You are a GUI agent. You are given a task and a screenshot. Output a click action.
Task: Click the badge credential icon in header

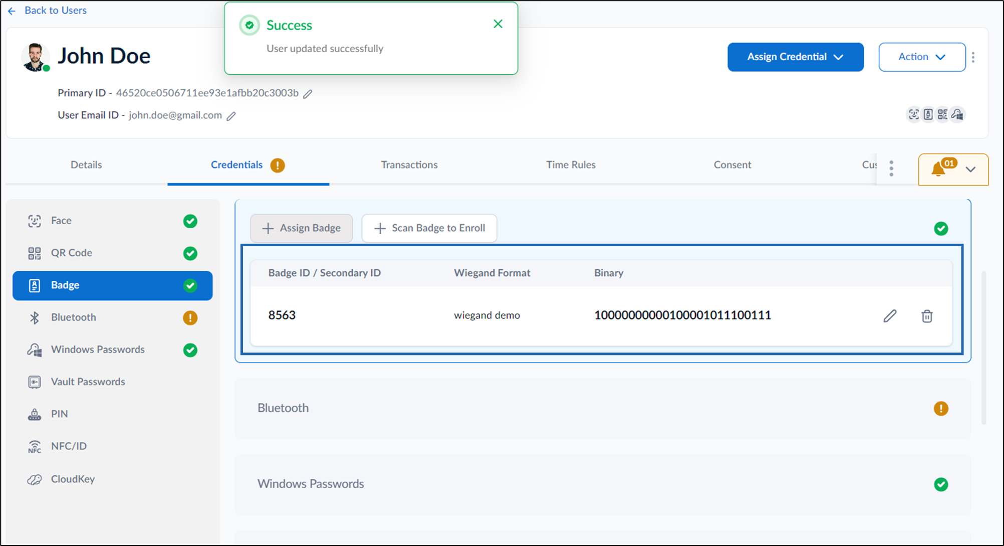point(928,114)
